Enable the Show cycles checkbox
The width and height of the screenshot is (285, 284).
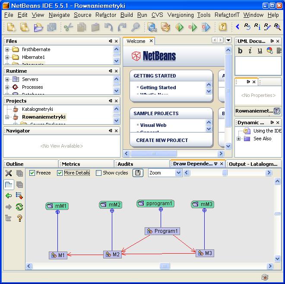(x=98, y=173)
